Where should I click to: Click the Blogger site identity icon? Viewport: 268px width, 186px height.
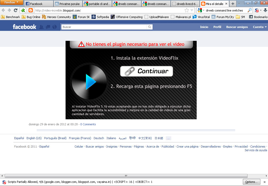[x=31, y=10]
